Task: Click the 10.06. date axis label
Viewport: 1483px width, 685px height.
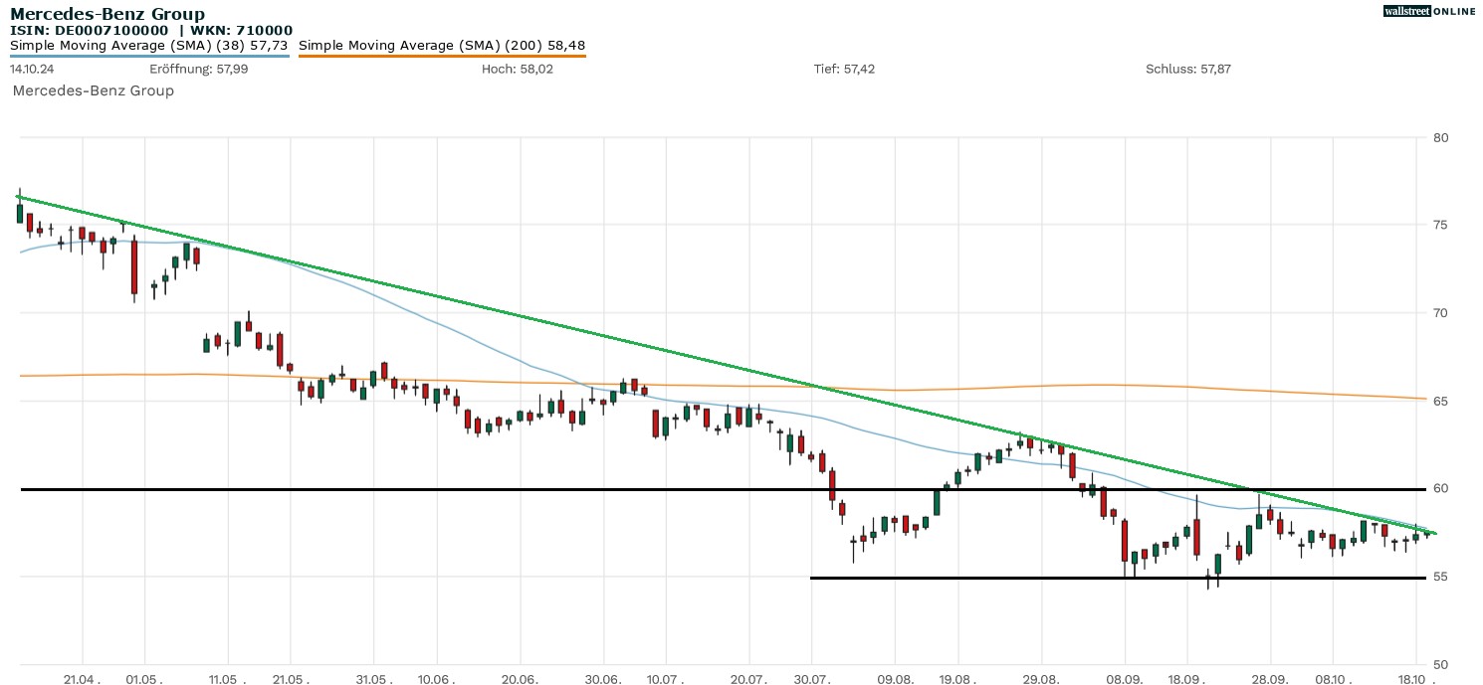Action: pos(436,681)
